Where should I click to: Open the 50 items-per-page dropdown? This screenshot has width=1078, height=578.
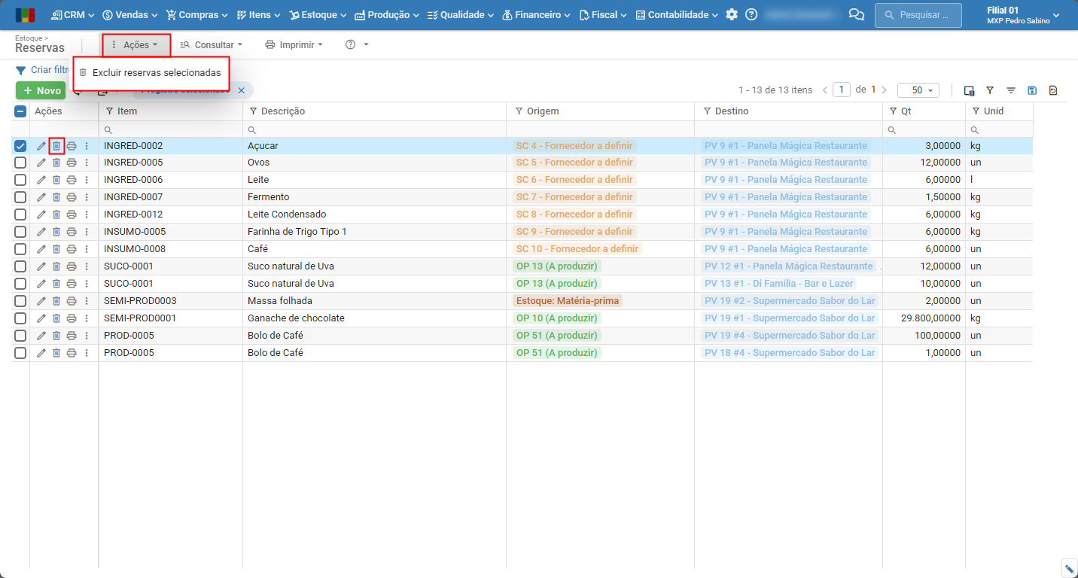pyautogui.click(x=918, y=90)
